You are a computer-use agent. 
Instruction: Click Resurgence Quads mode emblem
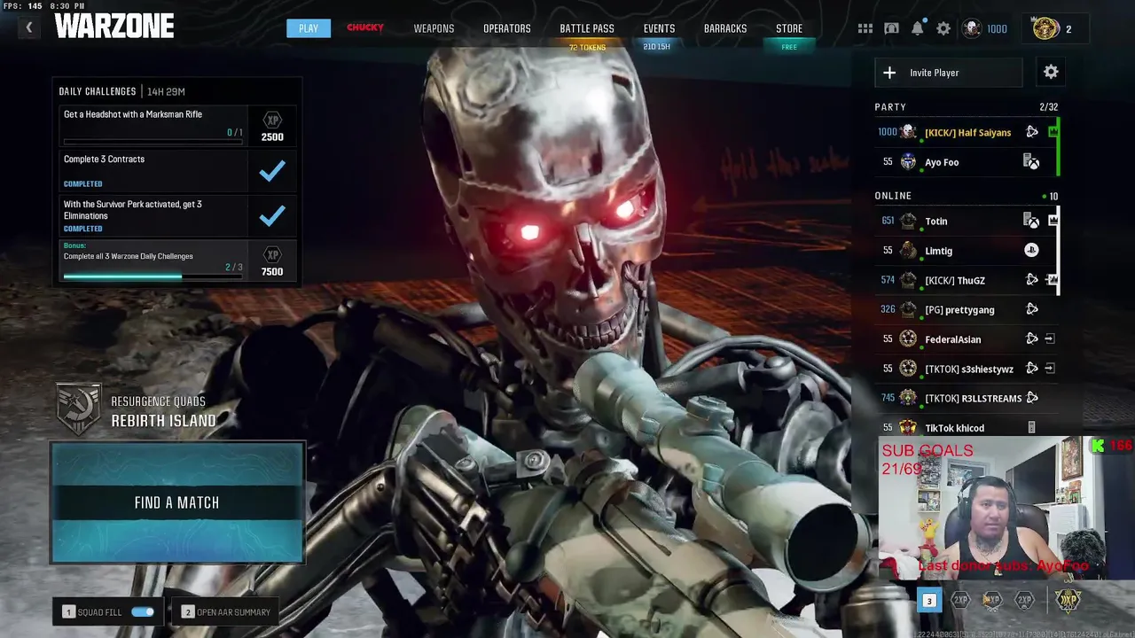click(78, 409)
